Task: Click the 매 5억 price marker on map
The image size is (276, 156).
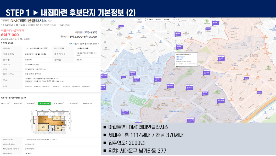Action: click(215, 22)
